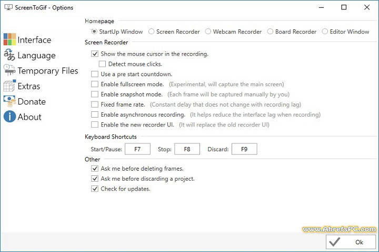Viewport: 379px width, 252px height.
Task: Toggle Ask me before deleting frames
Action: click(x=95, y=169)
